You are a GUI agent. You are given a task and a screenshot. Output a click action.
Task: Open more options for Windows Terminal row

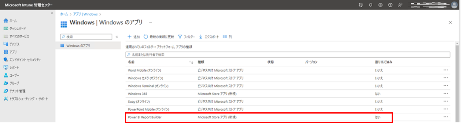445,86
